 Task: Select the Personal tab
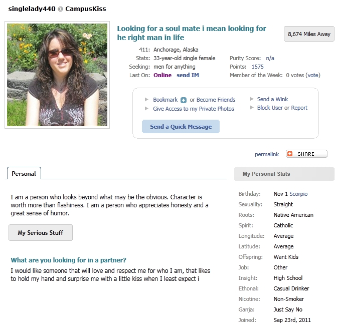(24, 174)
